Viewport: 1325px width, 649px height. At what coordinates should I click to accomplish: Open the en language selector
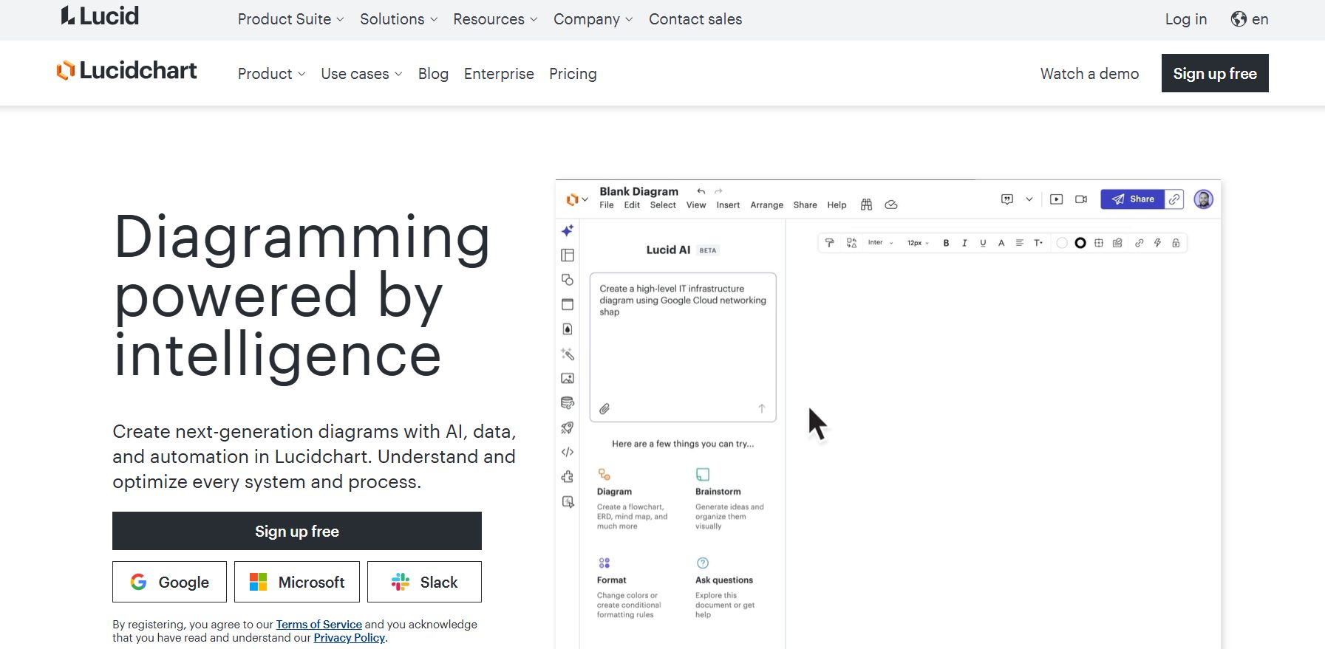[x=1250, y=19]
